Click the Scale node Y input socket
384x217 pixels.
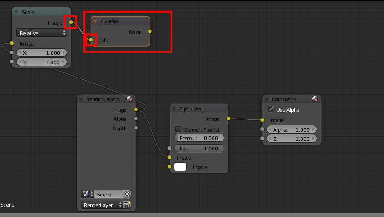[x=12, y=62]
